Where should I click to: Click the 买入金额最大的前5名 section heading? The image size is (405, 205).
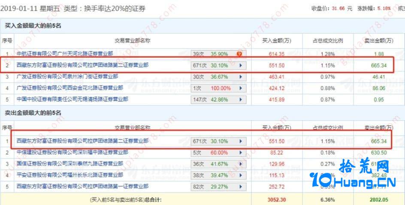pos(33,26)
